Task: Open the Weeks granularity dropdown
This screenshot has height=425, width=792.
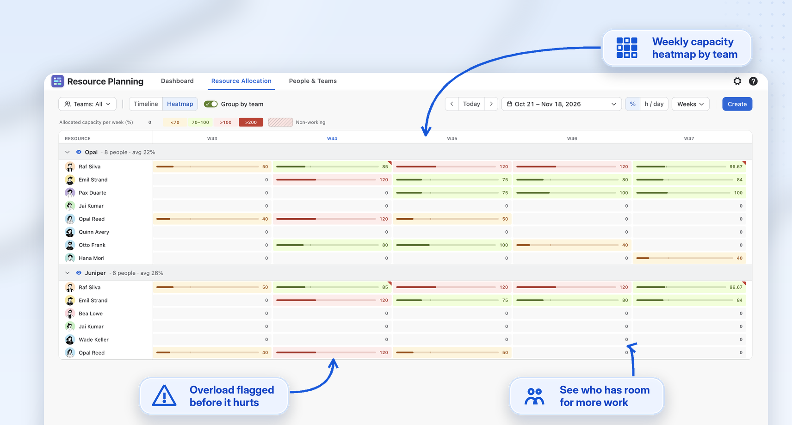Action: click(690, 104)
